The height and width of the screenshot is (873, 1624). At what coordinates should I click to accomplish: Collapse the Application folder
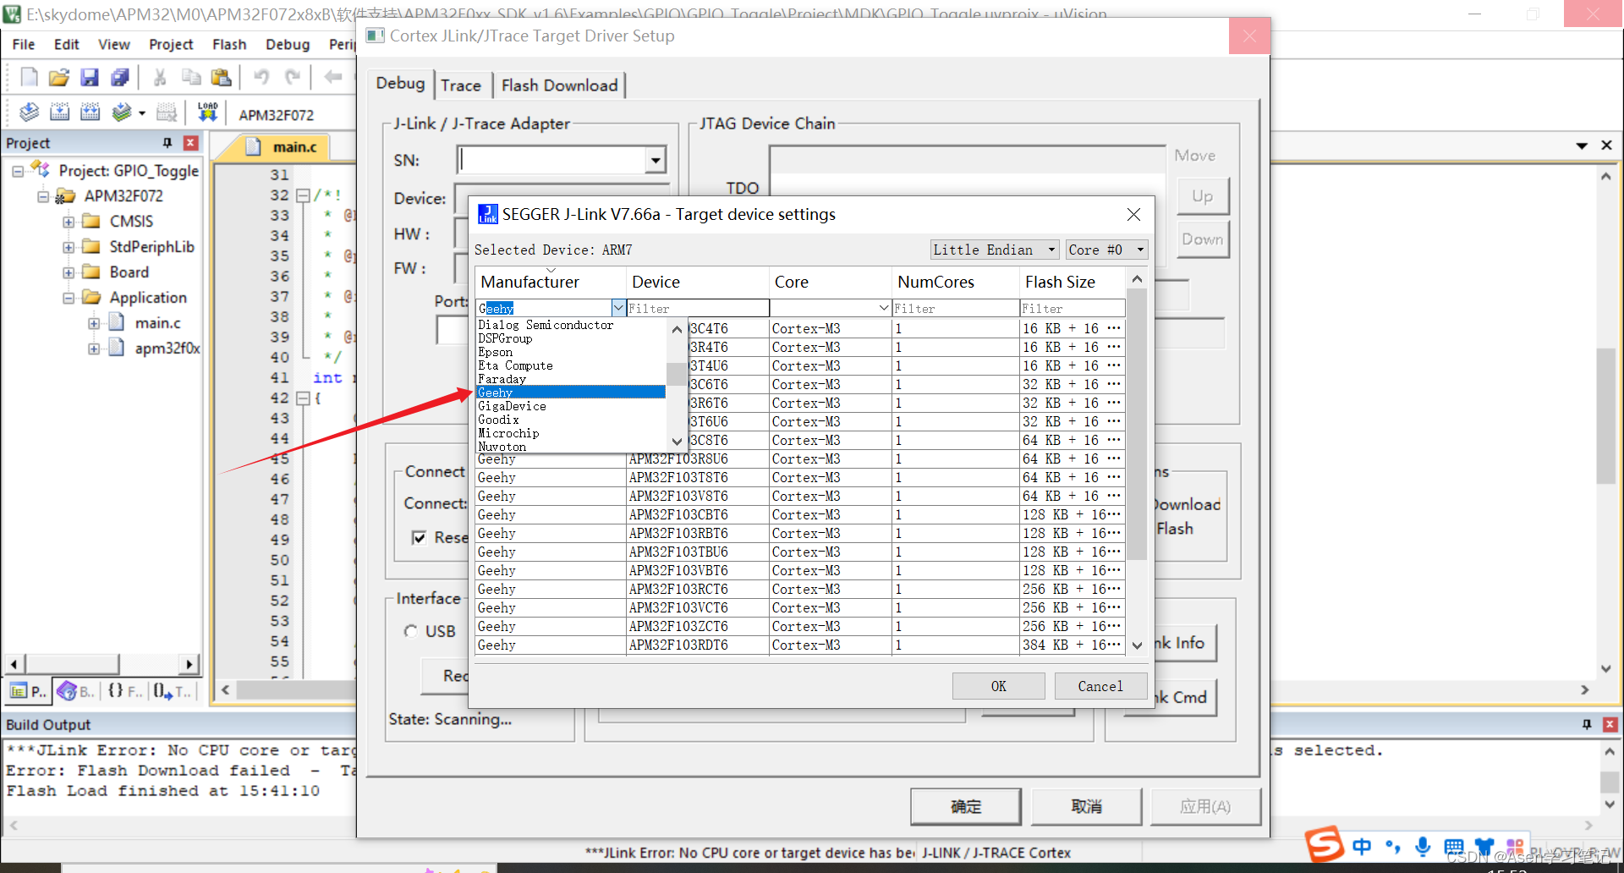tap(68, 298)
